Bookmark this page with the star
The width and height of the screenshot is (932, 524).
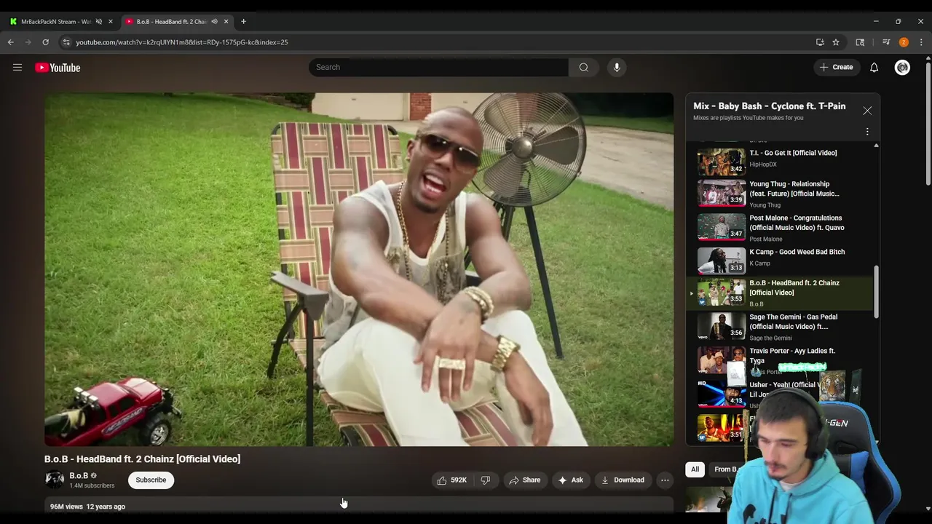coord(836,42)
